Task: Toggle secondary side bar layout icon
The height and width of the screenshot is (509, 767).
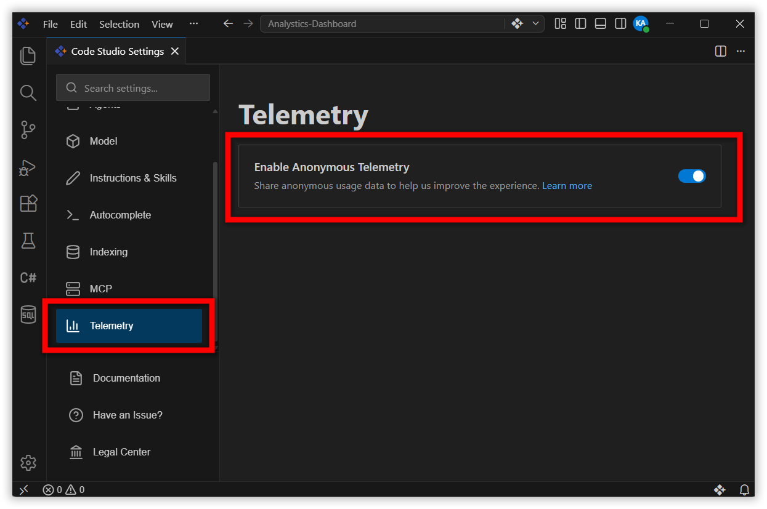Action: click(x=620, y=24)
